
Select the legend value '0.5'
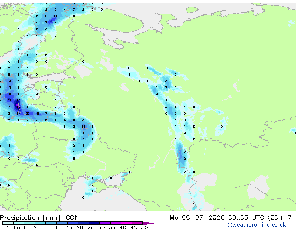pos(16,227)
